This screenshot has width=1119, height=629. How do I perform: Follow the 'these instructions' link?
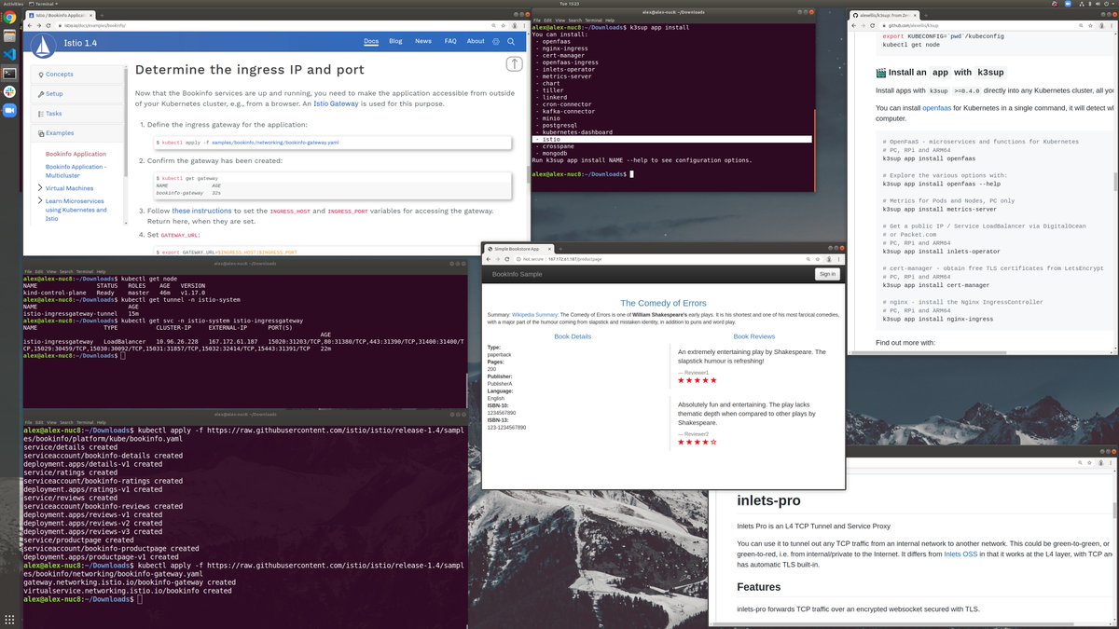(201, 212)
